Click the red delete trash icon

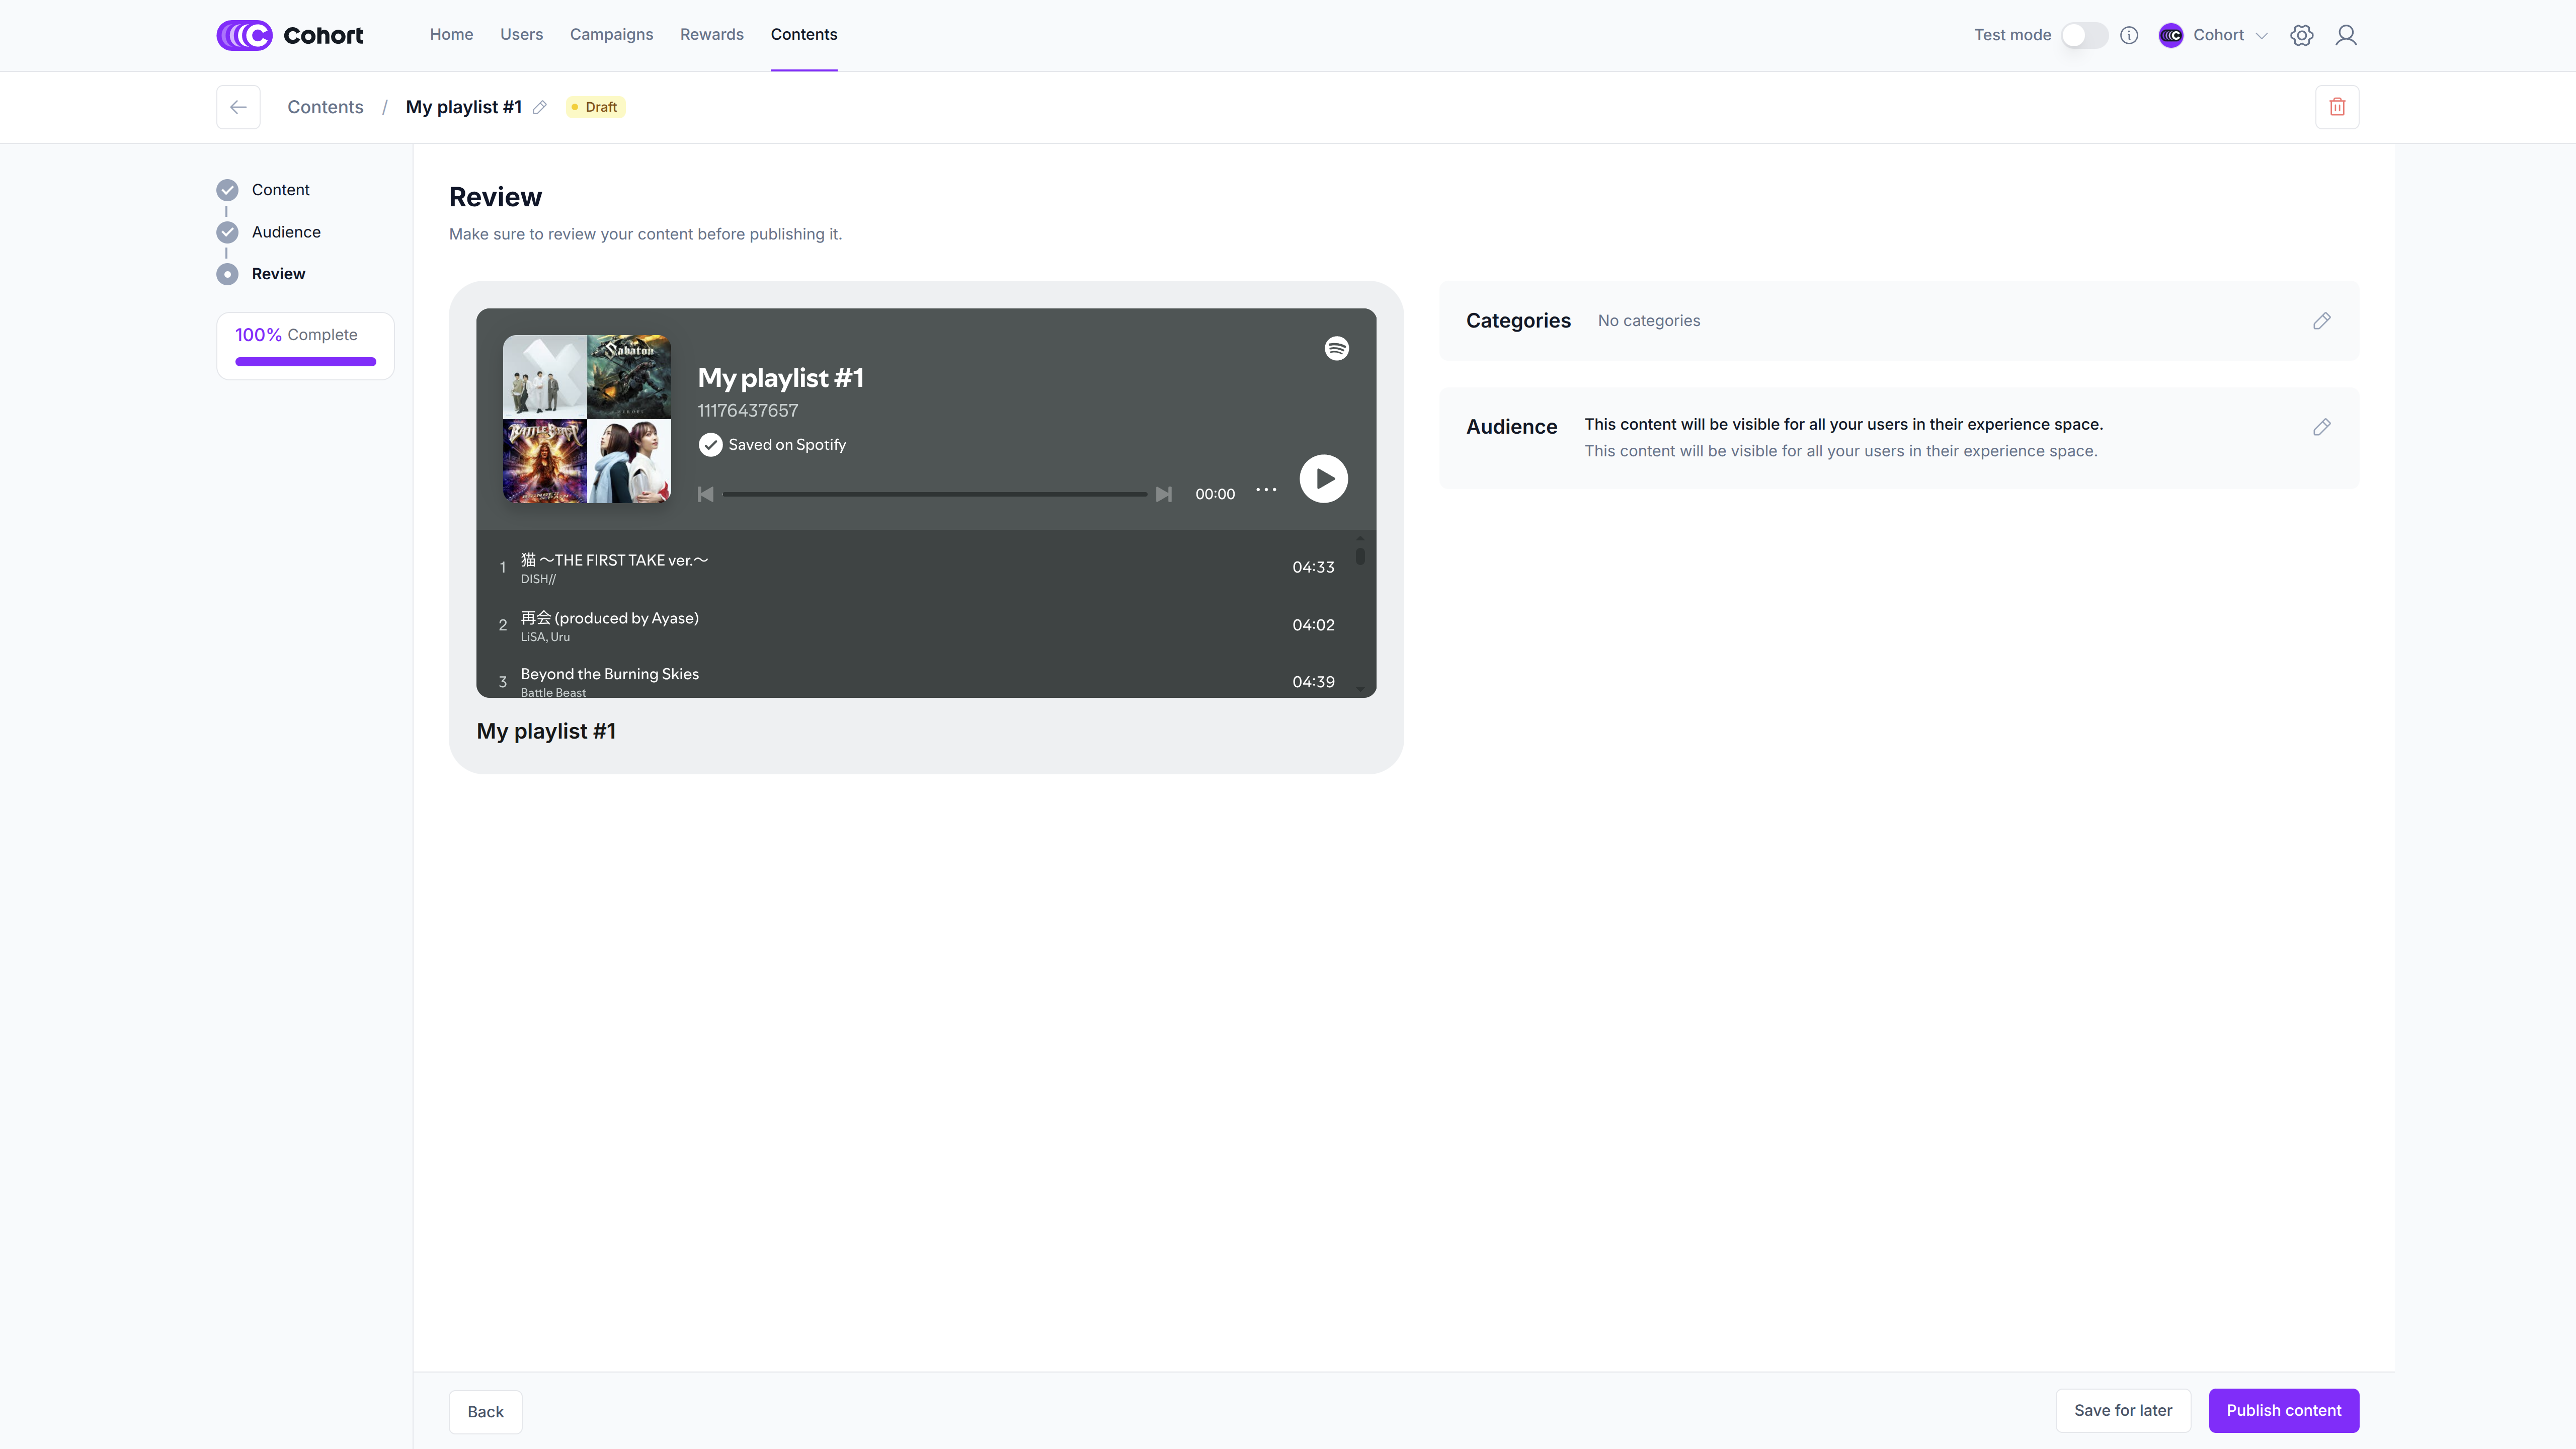click(x=2336, y=107)
